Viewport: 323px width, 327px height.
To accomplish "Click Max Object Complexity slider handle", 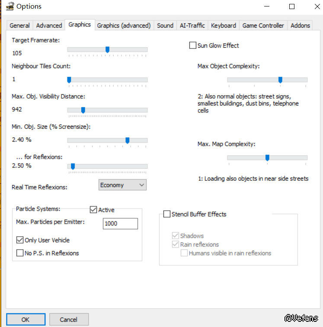I will pyautogui.click(x=280, y=80).
